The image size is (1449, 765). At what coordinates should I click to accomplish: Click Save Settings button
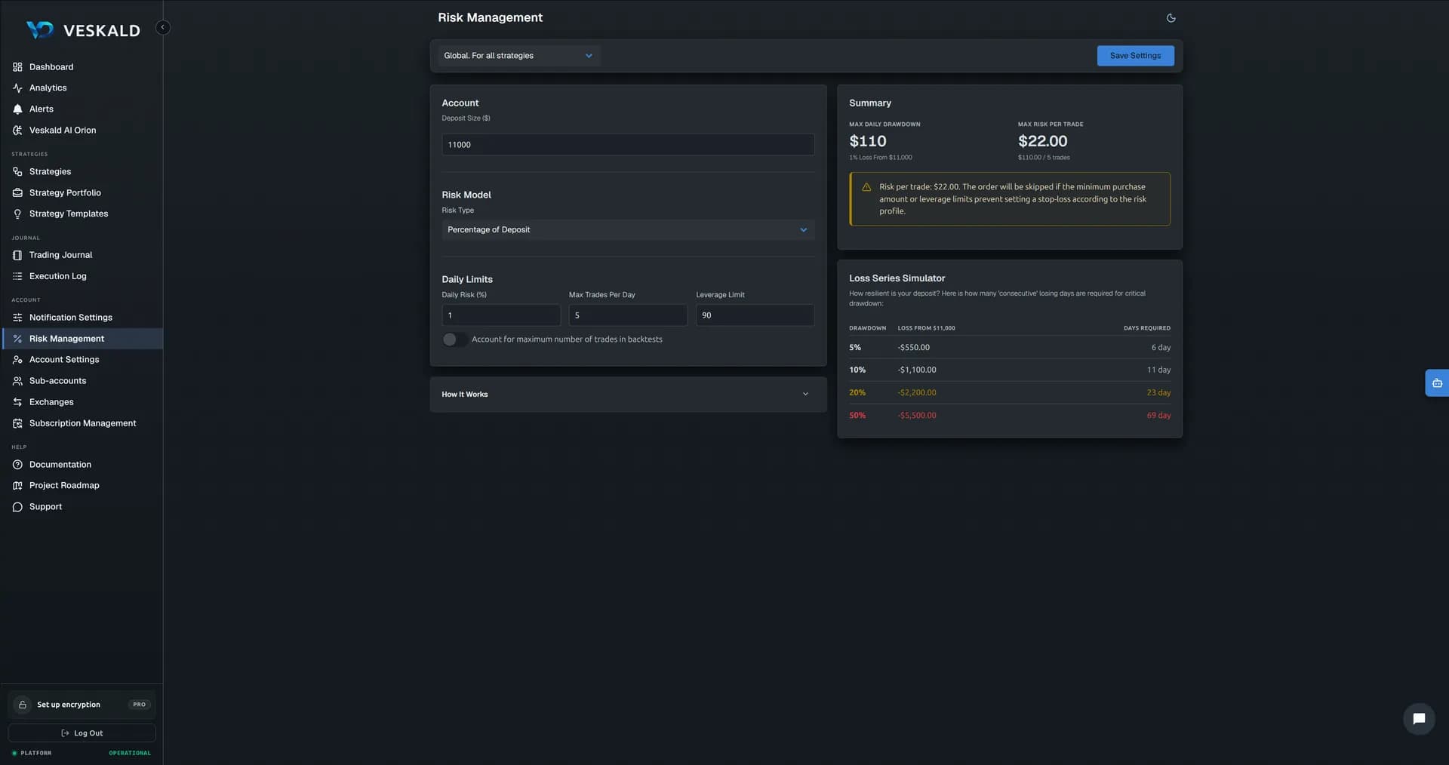(x=1135, y=56)
